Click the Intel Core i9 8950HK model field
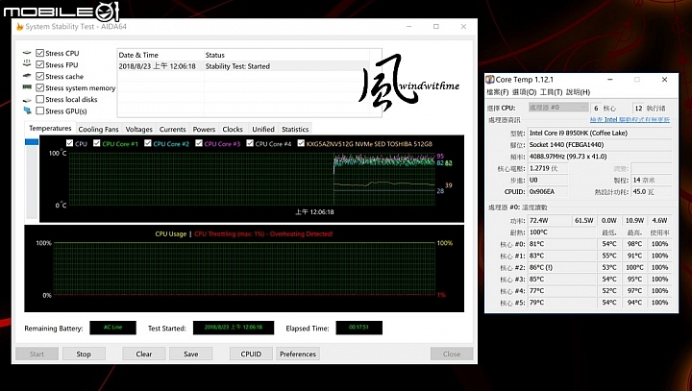The width and height of the screenshot is (692, 391). (x=600, y=133)
